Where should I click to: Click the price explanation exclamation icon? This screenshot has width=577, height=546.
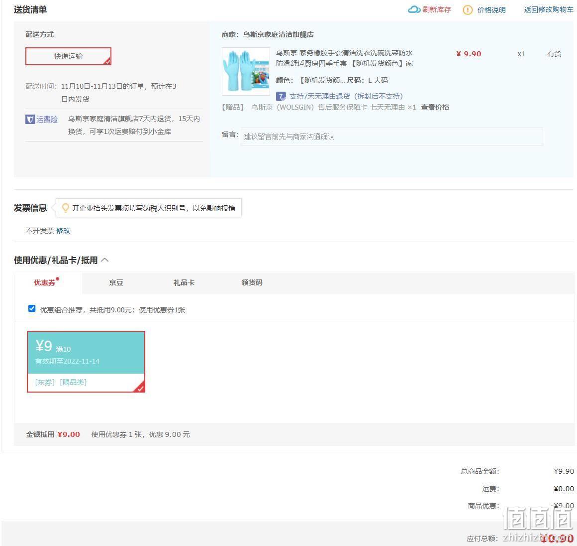point(468,10)
